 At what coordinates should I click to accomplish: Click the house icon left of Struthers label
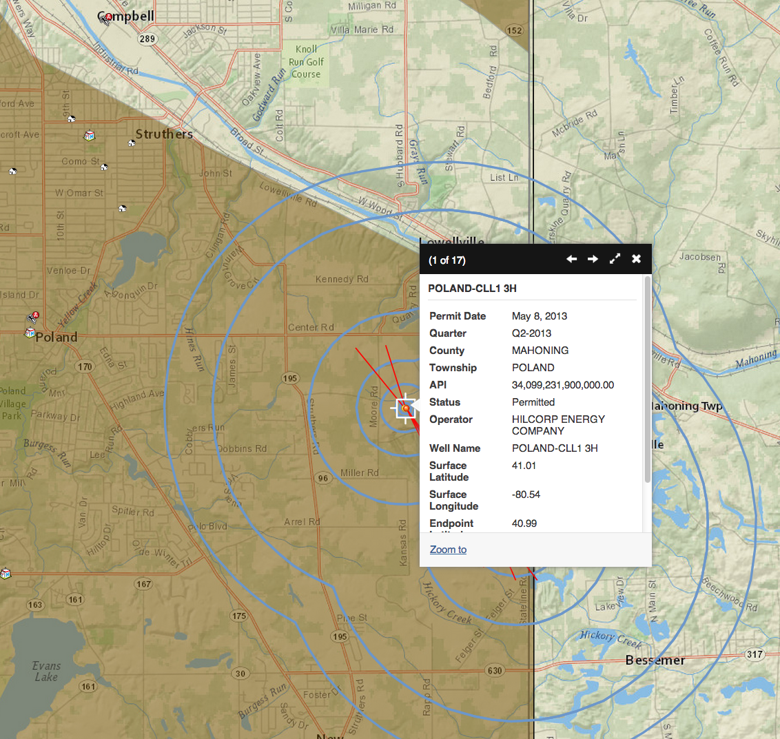(131, 143)
